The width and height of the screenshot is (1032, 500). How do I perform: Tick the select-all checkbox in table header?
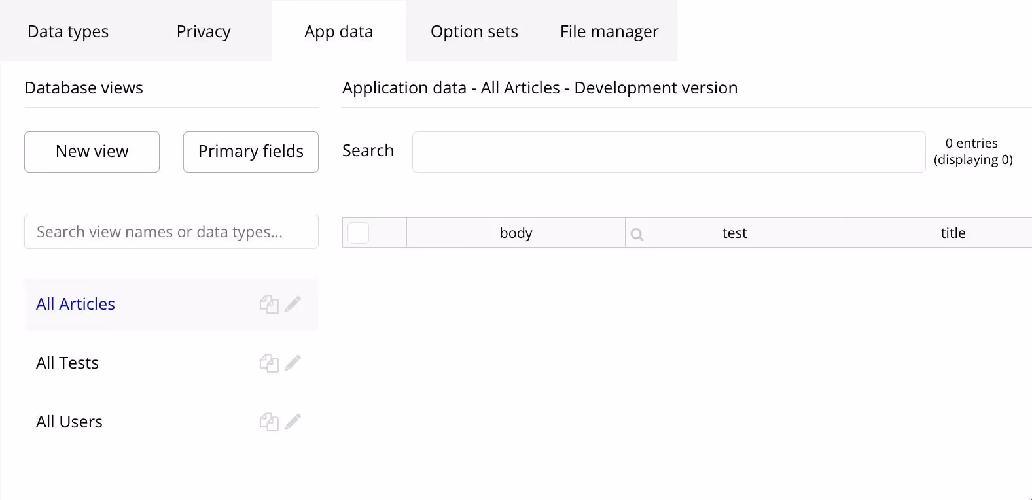(358, 233)
